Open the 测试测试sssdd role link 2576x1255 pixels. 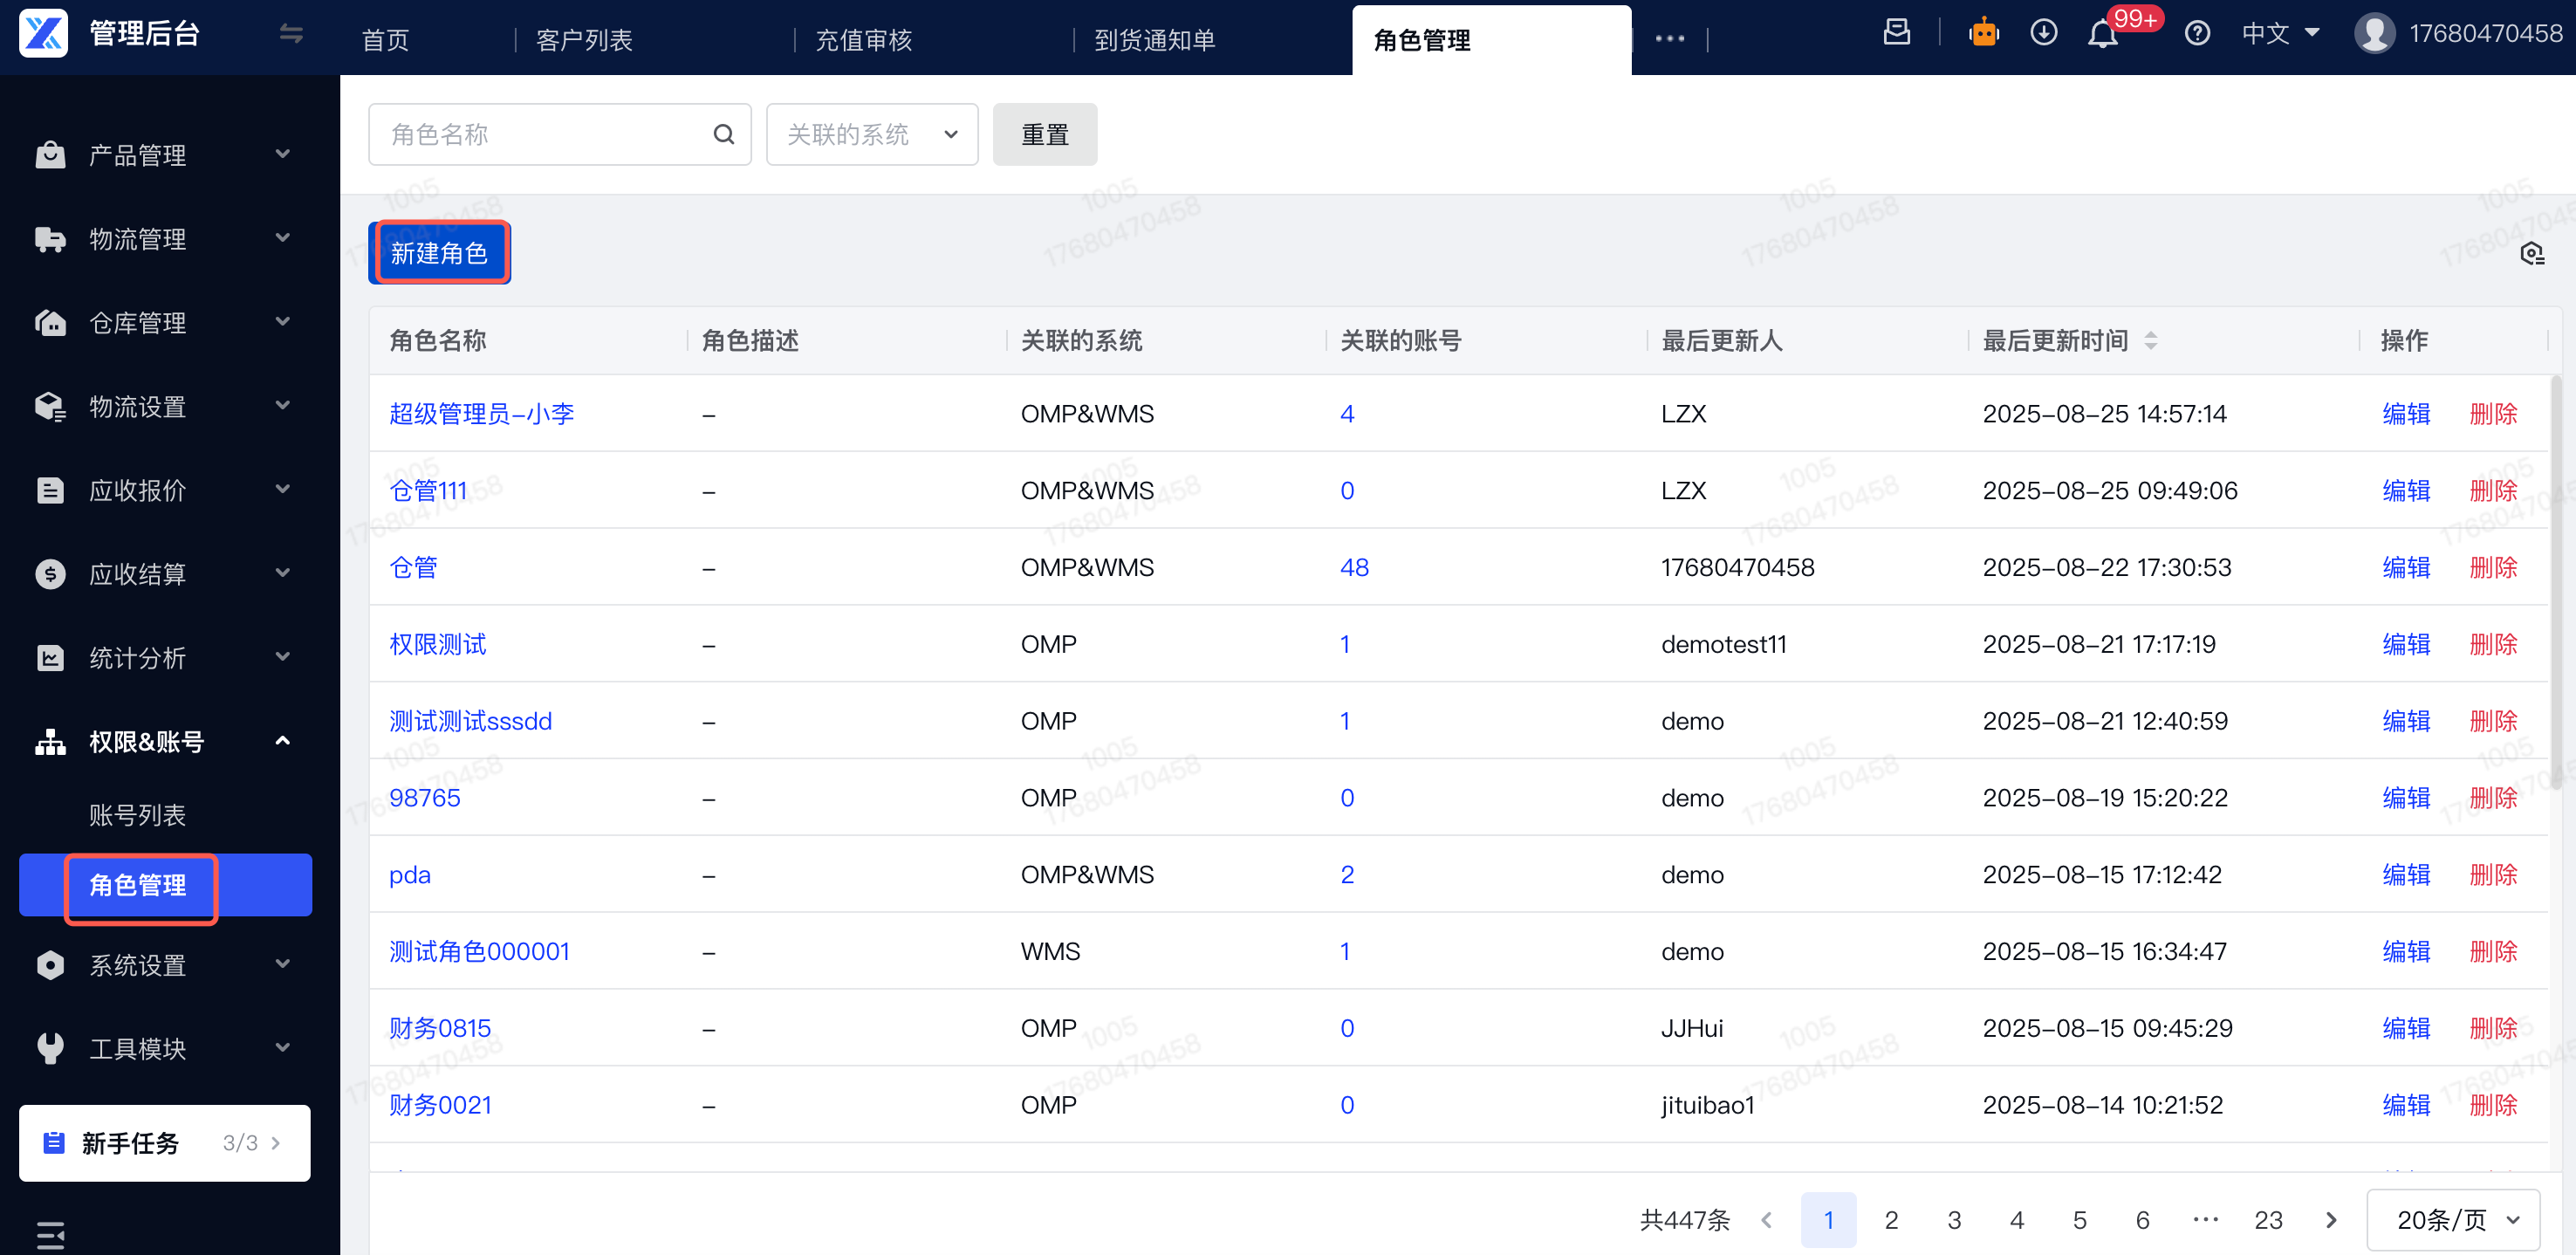click(470, 721)
